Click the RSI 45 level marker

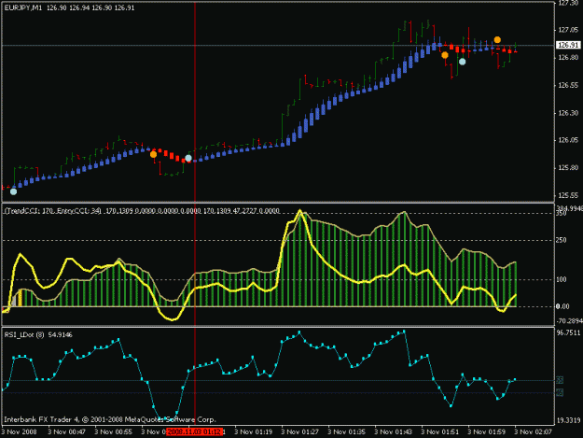pos(560,392)
